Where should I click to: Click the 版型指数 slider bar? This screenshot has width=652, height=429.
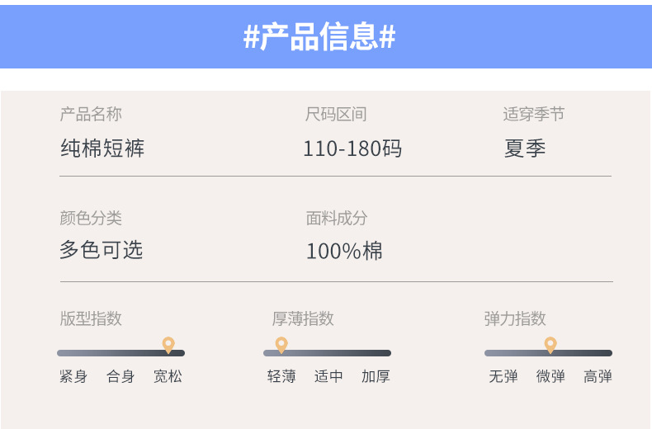[120, 353]
